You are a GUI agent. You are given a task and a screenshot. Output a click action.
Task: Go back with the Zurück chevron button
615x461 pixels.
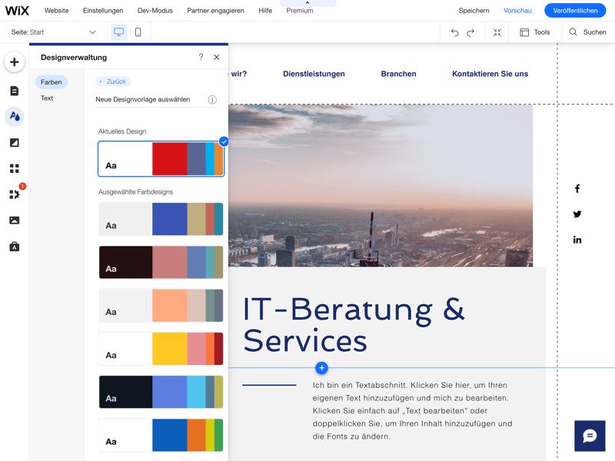click(113, 81)
